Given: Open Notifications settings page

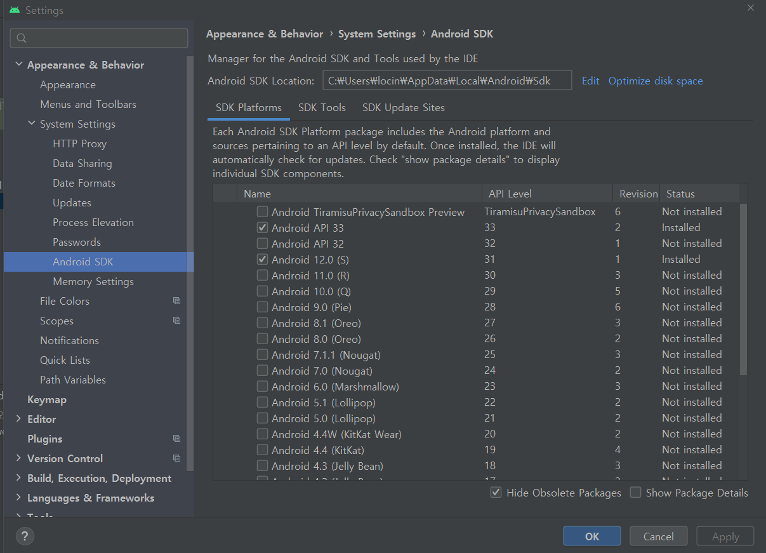Looking at the screenshot, I should pyautogui.click(x=69, y=340).
